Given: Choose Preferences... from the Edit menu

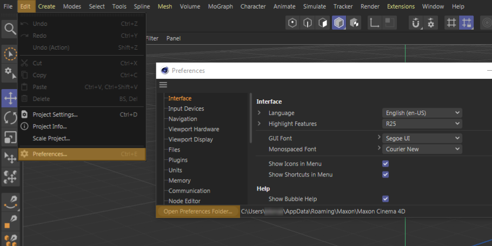Looking at the screenshot, I should tap(82, 154).
